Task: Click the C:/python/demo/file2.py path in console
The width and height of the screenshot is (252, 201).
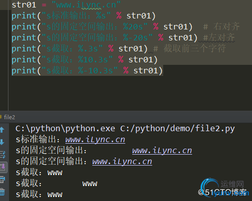Action: (x=178, y=129)
